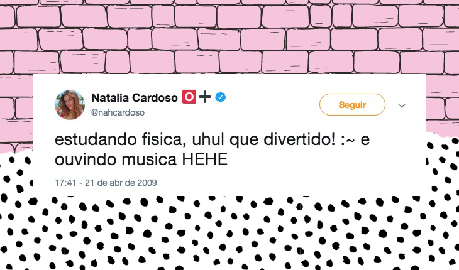Click the black plus emoji icon
The width and height of the screenshot is (459, 270).
[x=205, y=97]
